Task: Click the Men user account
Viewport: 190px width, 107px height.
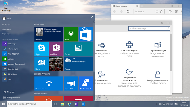Action: click(x=6, y=18)
